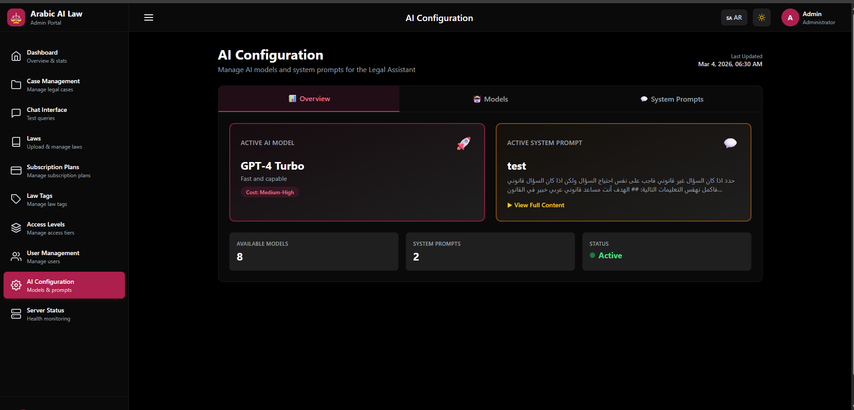Viewport: 854px width, 410px height.
Task: Open the Admin avatar menu
Action: tap(790, 17)
